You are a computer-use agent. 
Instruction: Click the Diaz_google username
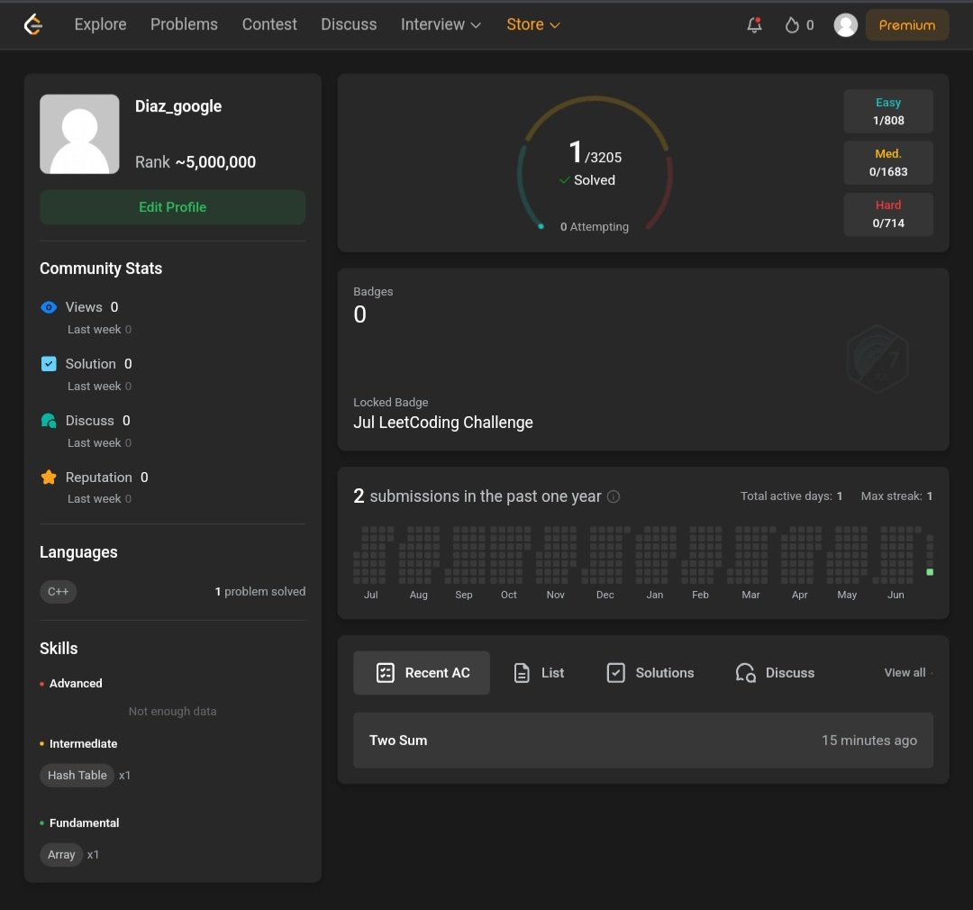pyautogui.click(x=178, y=106)
